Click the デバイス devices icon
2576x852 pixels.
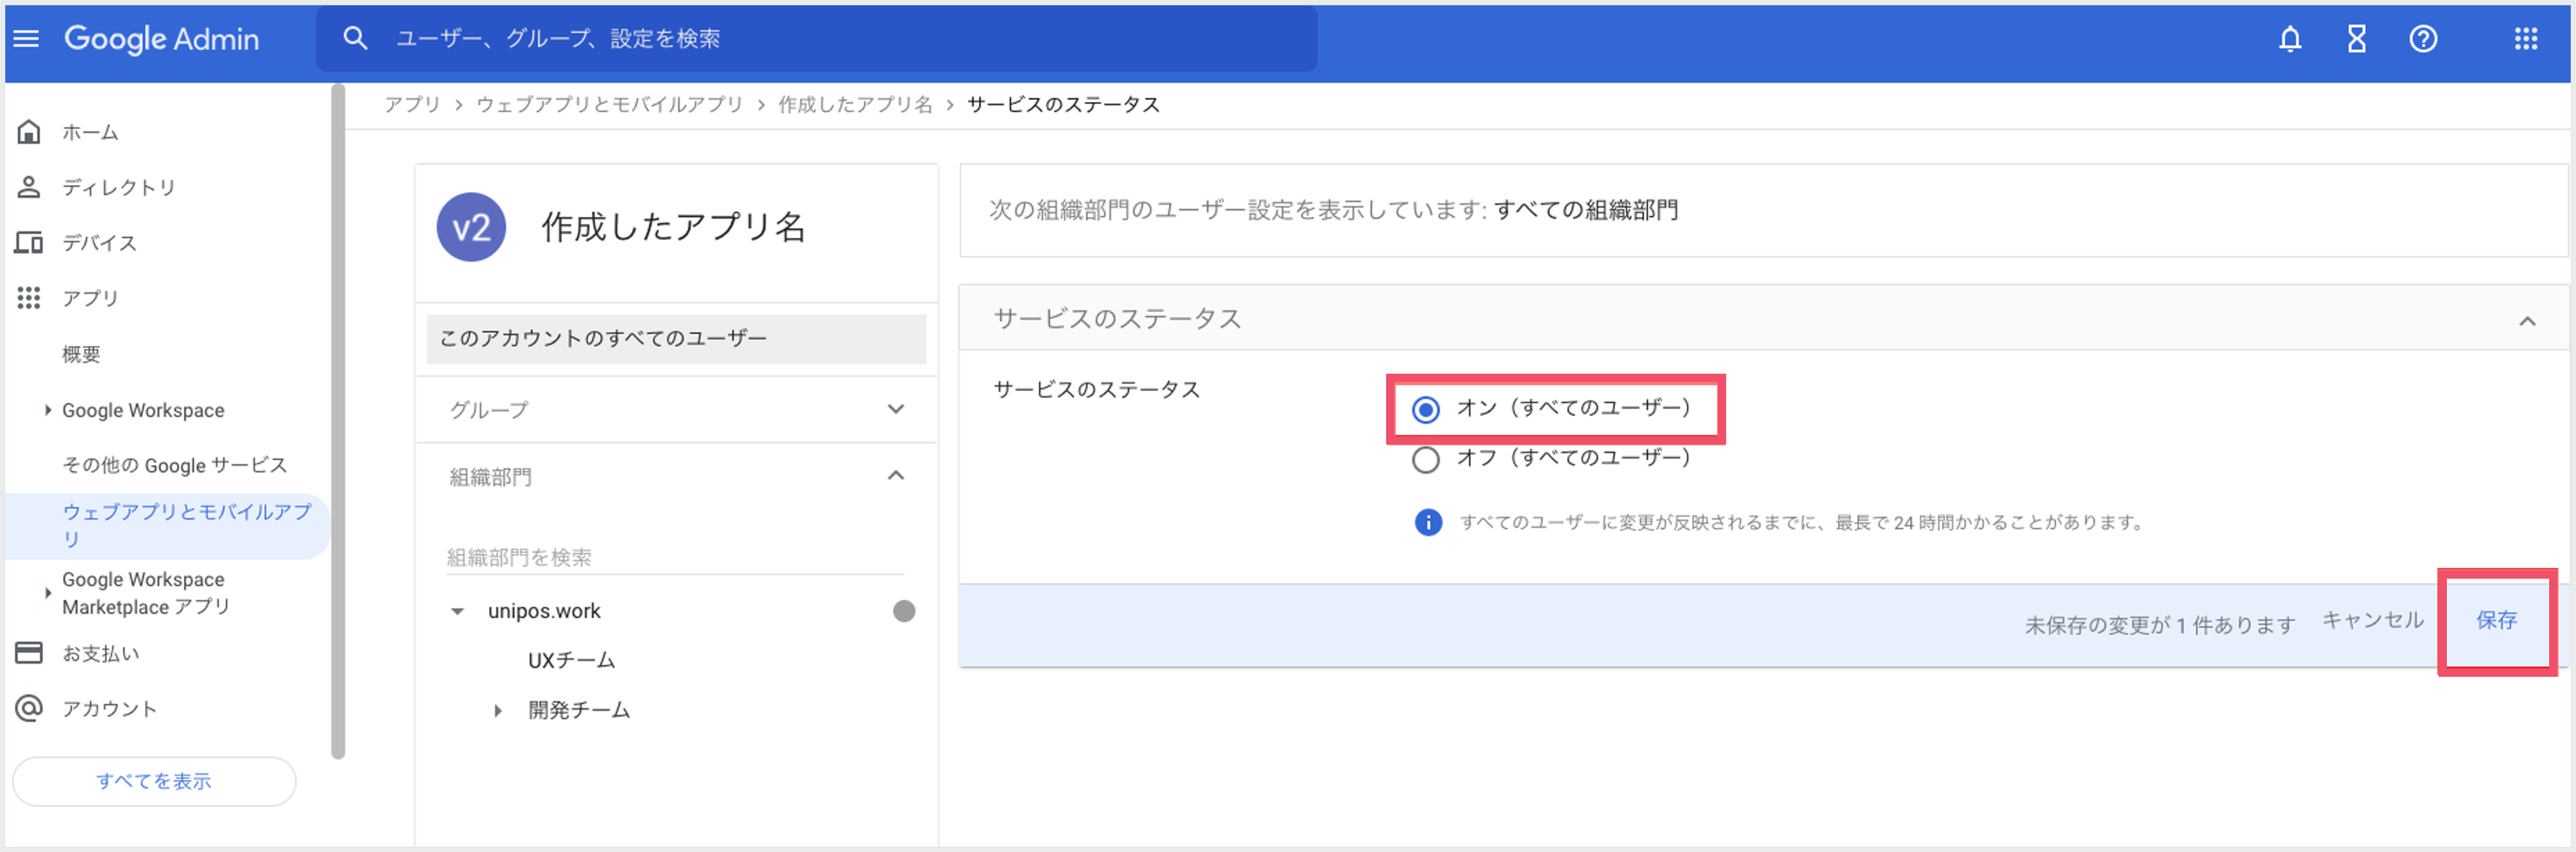(x=29, y=242)
